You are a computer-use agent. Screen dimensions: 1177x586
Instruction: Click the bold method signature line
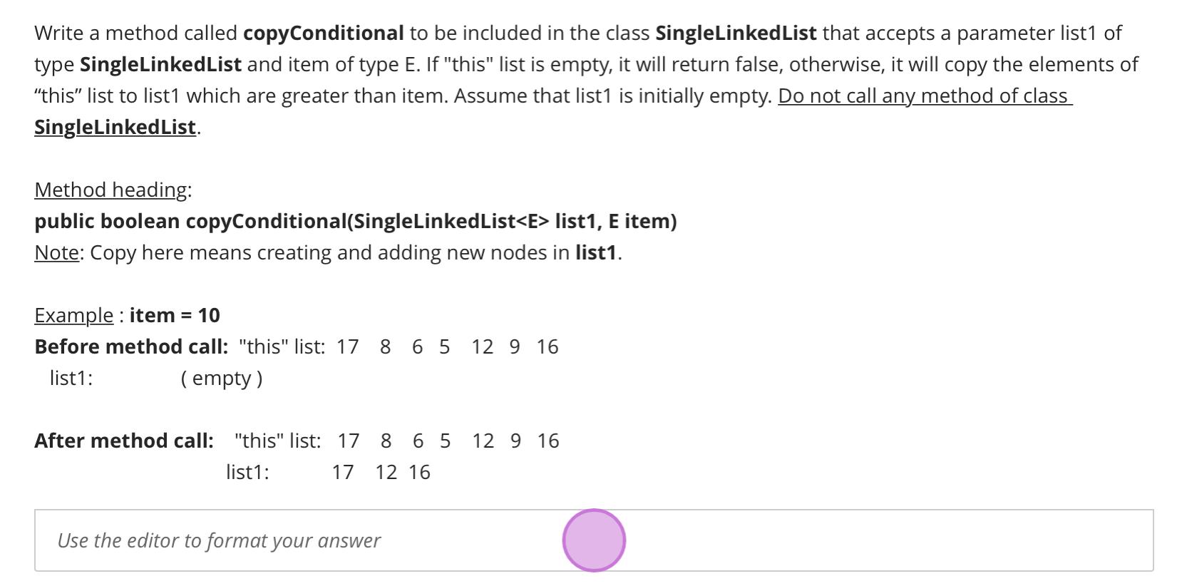(x=356, y=221)
